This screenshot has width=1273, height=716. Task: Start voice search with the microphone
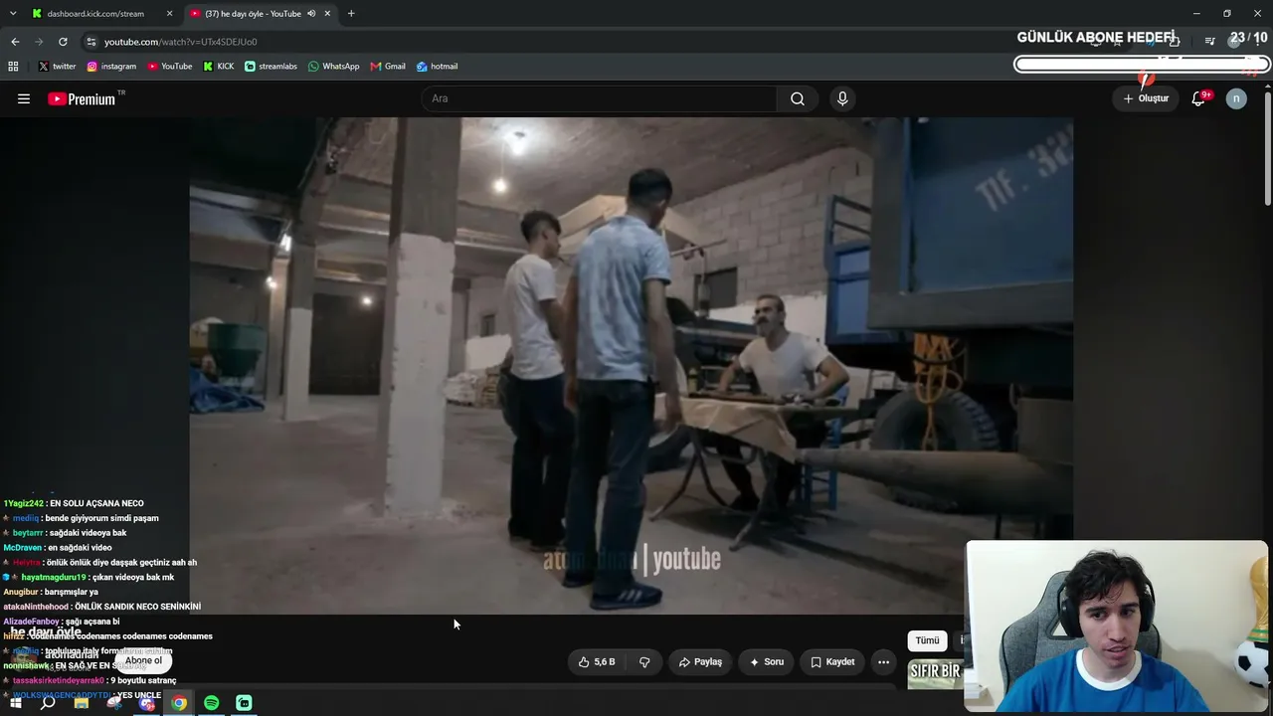pyautogui.click(x=842, y=98)
